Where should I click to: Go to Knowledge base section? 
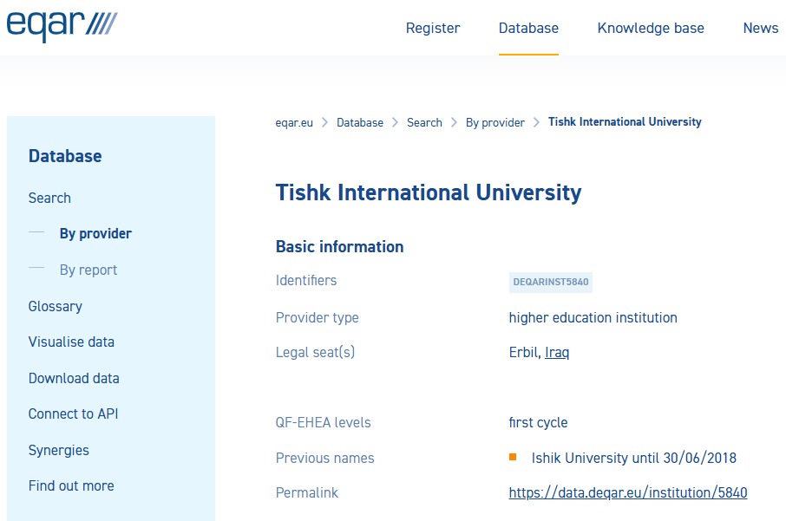pyautogui.click(x=651, y=28)
